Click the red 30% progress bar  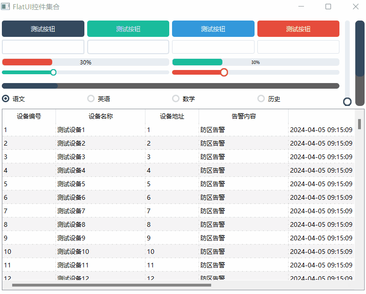click(85, 62)
